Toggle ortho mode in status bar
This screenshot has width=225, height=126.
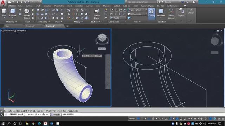[x=149, y=119]
